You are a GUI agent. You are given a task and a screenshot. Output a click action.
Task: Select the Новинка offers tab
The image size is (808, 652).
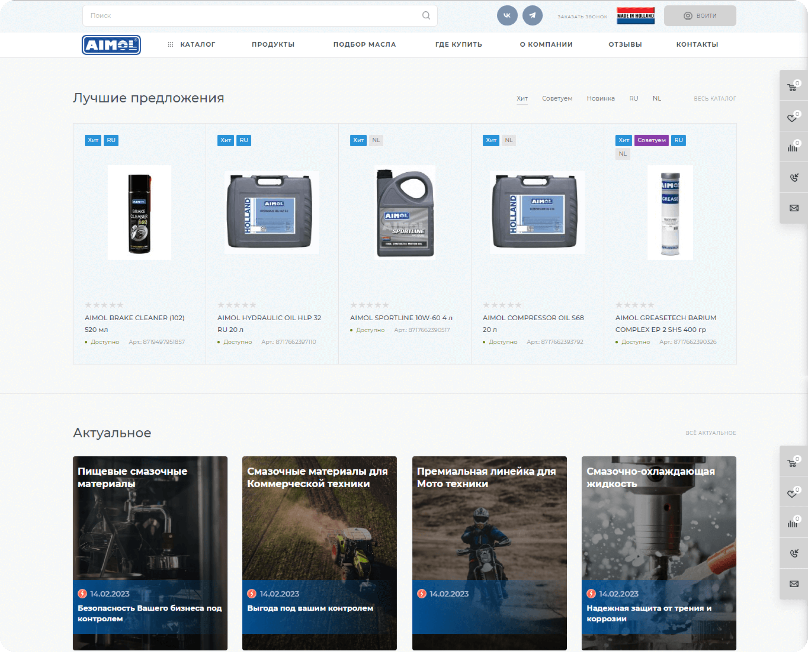click(601, 99)
